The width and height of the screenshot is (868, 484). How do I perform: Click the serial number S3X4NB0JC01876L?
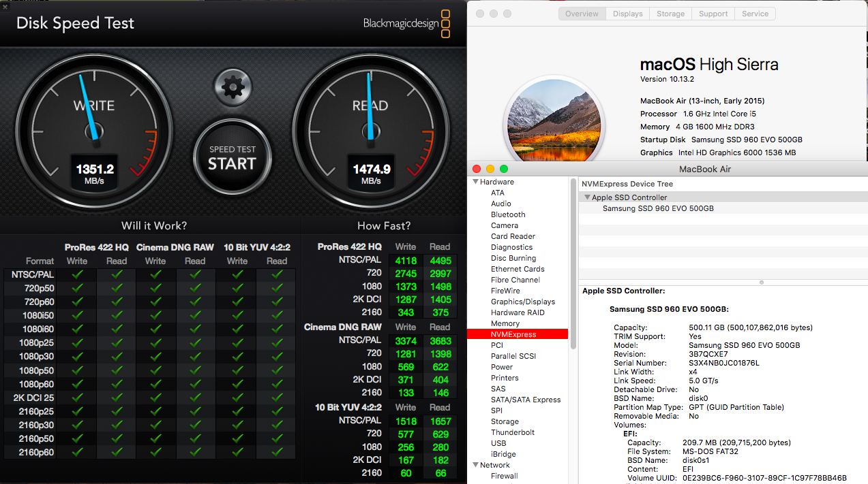coord(724,363)
